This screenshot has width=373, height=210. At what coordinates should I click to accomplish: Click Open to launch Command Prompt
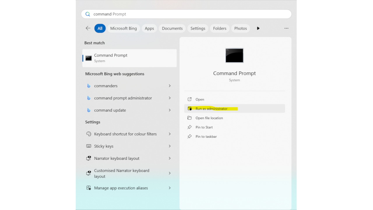[x=200, y=99]
